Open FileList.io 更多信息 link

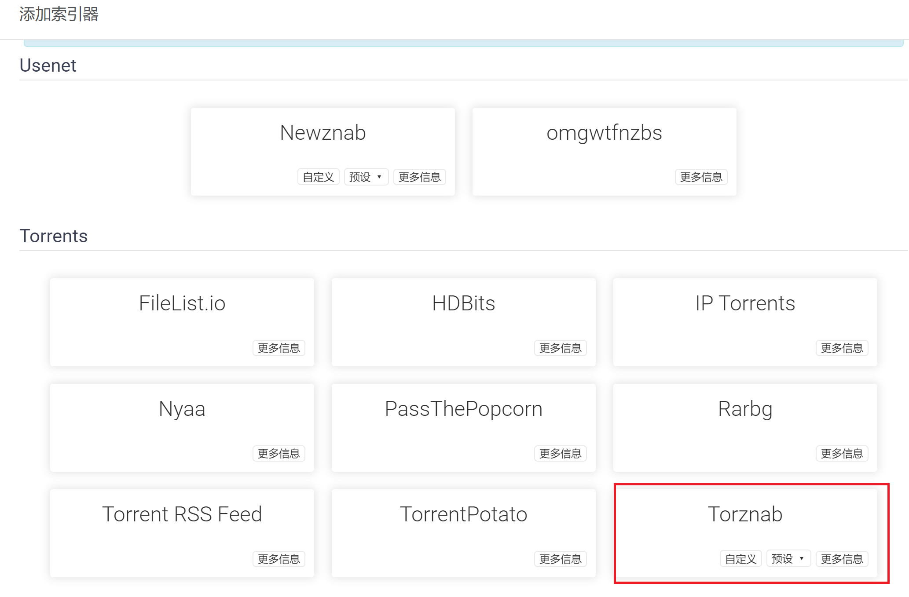[279, 348]
